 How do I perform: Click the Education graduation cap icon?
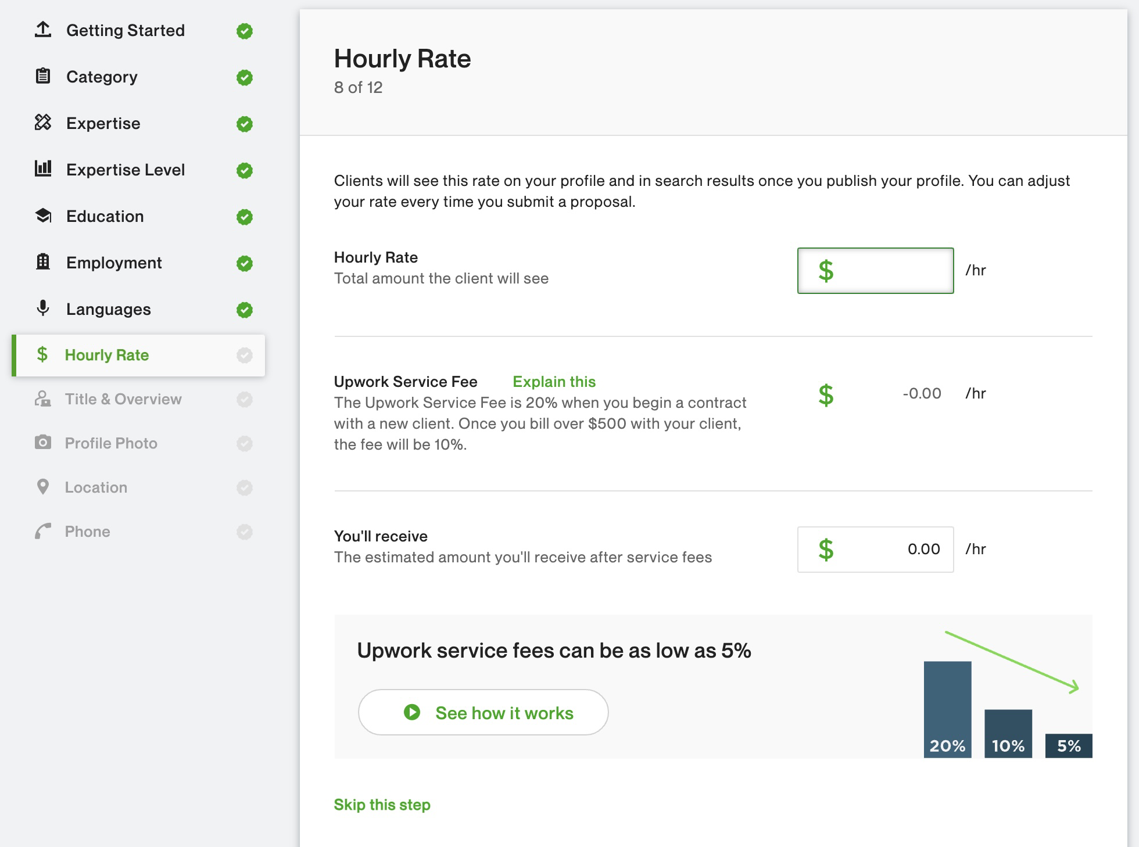click(43, 216)
